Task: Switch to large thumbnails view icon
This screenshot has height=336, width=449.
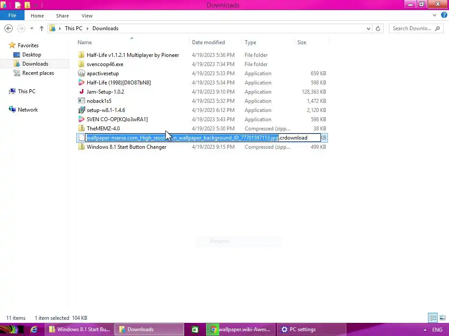Action: [x=442, y=318]
